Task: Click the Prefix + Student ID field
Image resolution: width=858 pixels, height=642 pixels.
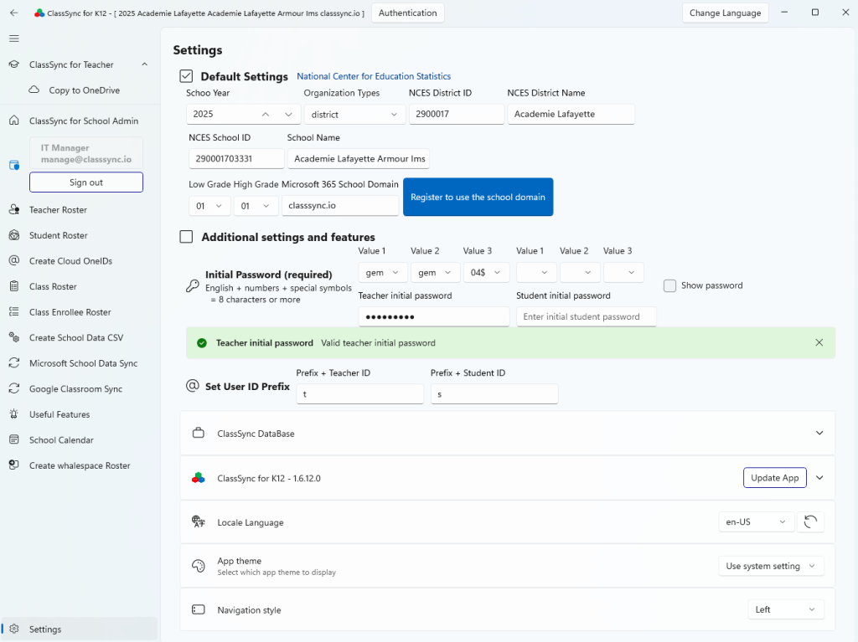Action: click(x=494, y=393)
